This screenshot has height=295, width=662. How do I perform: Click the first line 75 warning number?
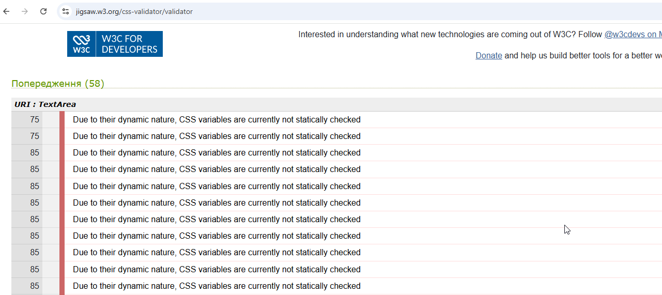point(35,120)
